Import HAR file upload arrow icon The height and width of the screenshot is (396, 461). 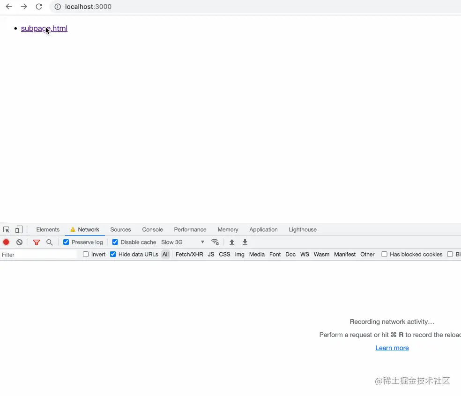tap(232, 242)
